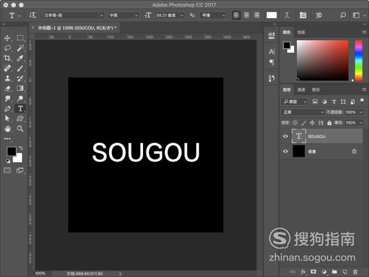The width and height of the screenshot is (369, 277).
Task: Click the text color swatch in options bar
Action: tap(271, 15)
